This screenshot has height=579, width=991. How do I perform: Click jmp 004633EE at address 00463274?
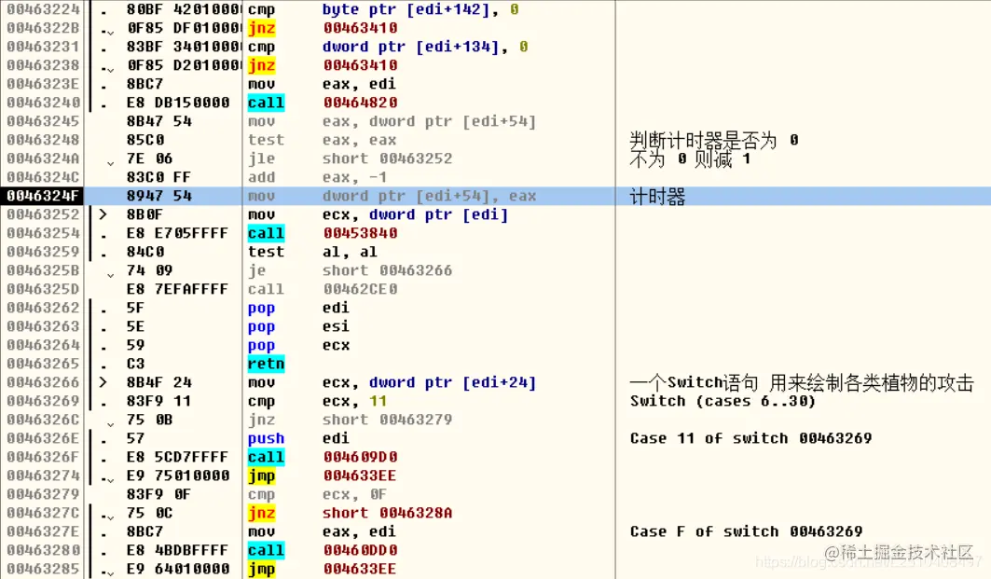(323, 476)
